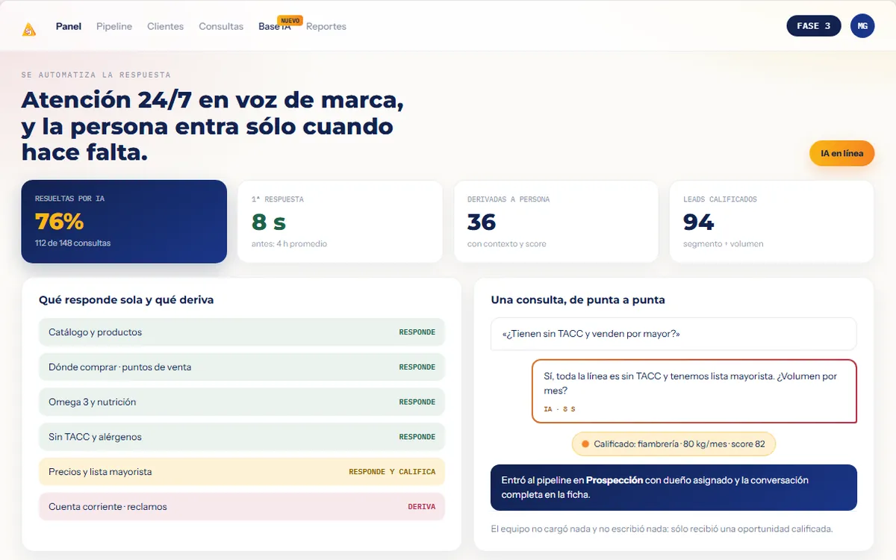Click the FASE 3 badge button
The height and width of the screenshot is (560, 896).
pyautogui.click(x=814, y=26)
